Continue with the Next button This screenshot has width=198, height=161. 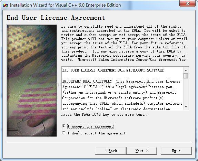pyautogui.click(x=141, y=151)
